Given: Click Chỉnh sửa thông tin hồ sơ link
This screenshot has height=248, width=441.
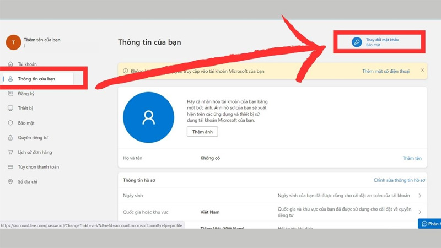Looking at the screenshot, I should coord(399,180).
